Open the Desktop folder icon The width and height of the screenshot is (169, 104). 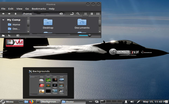coord(48,22)
